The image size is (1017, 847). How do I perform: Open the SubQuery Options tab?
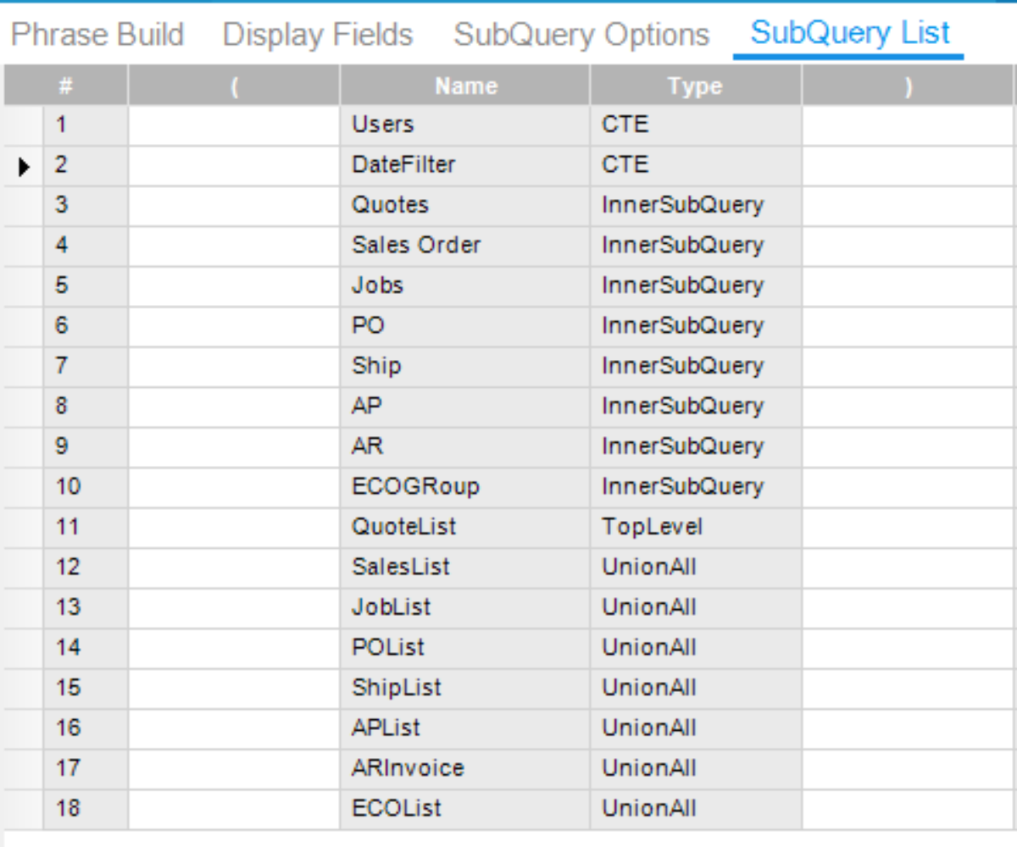pos(581,34)
